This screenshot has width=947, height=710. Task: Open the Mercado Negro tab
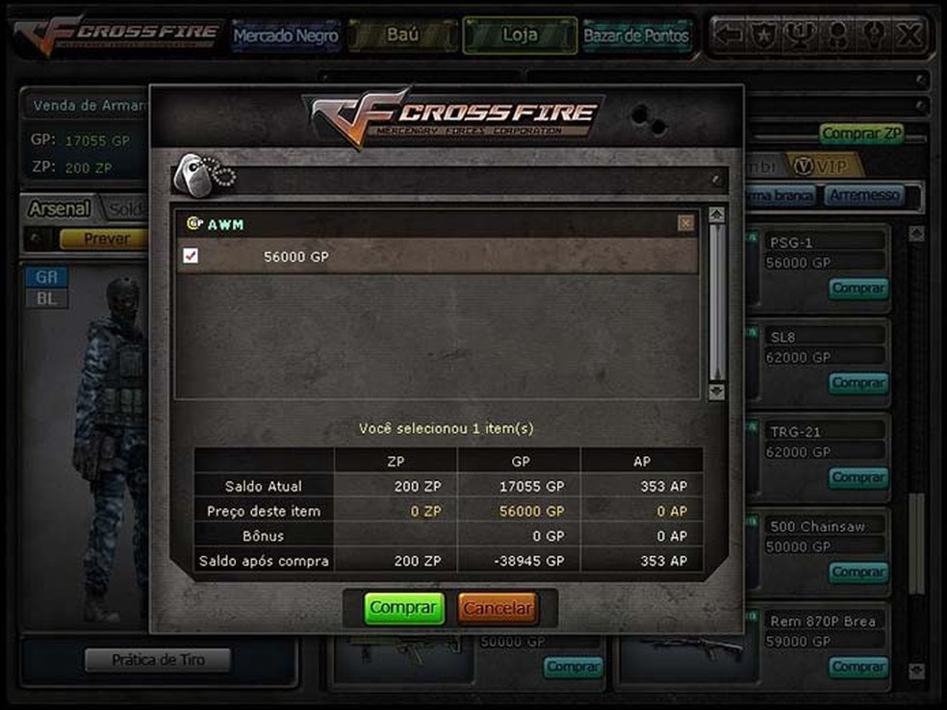pyautogui.click(x=286, y=36)
